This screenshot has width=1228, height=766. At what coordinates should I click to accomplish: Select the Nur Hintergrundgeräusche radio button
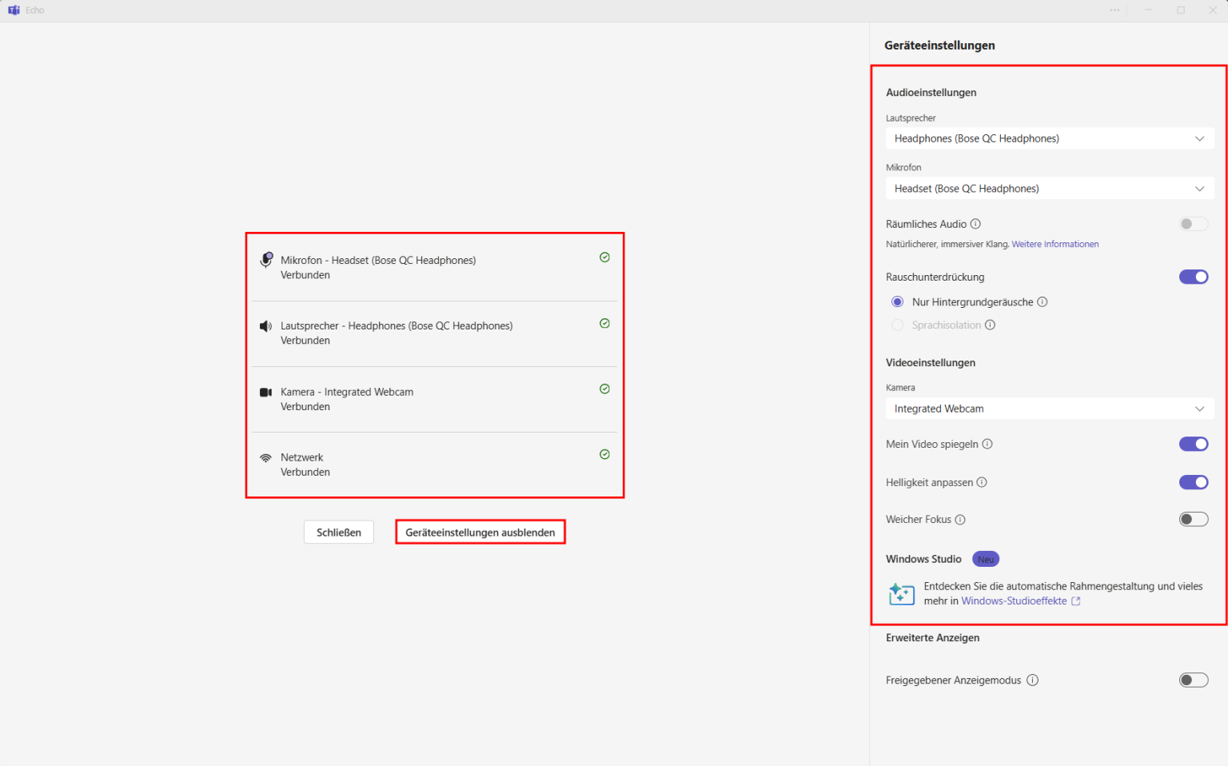pyautogui.click(x=897, y=301)
